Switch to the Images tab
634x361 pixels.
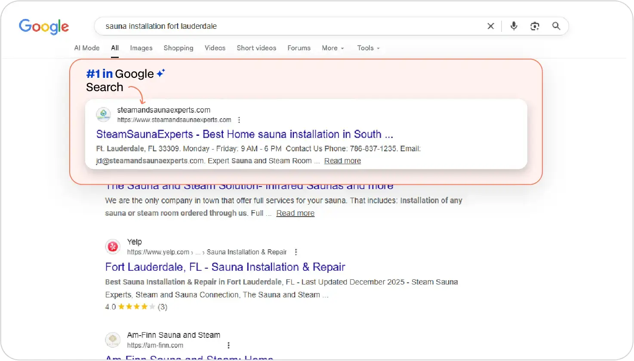141,48
